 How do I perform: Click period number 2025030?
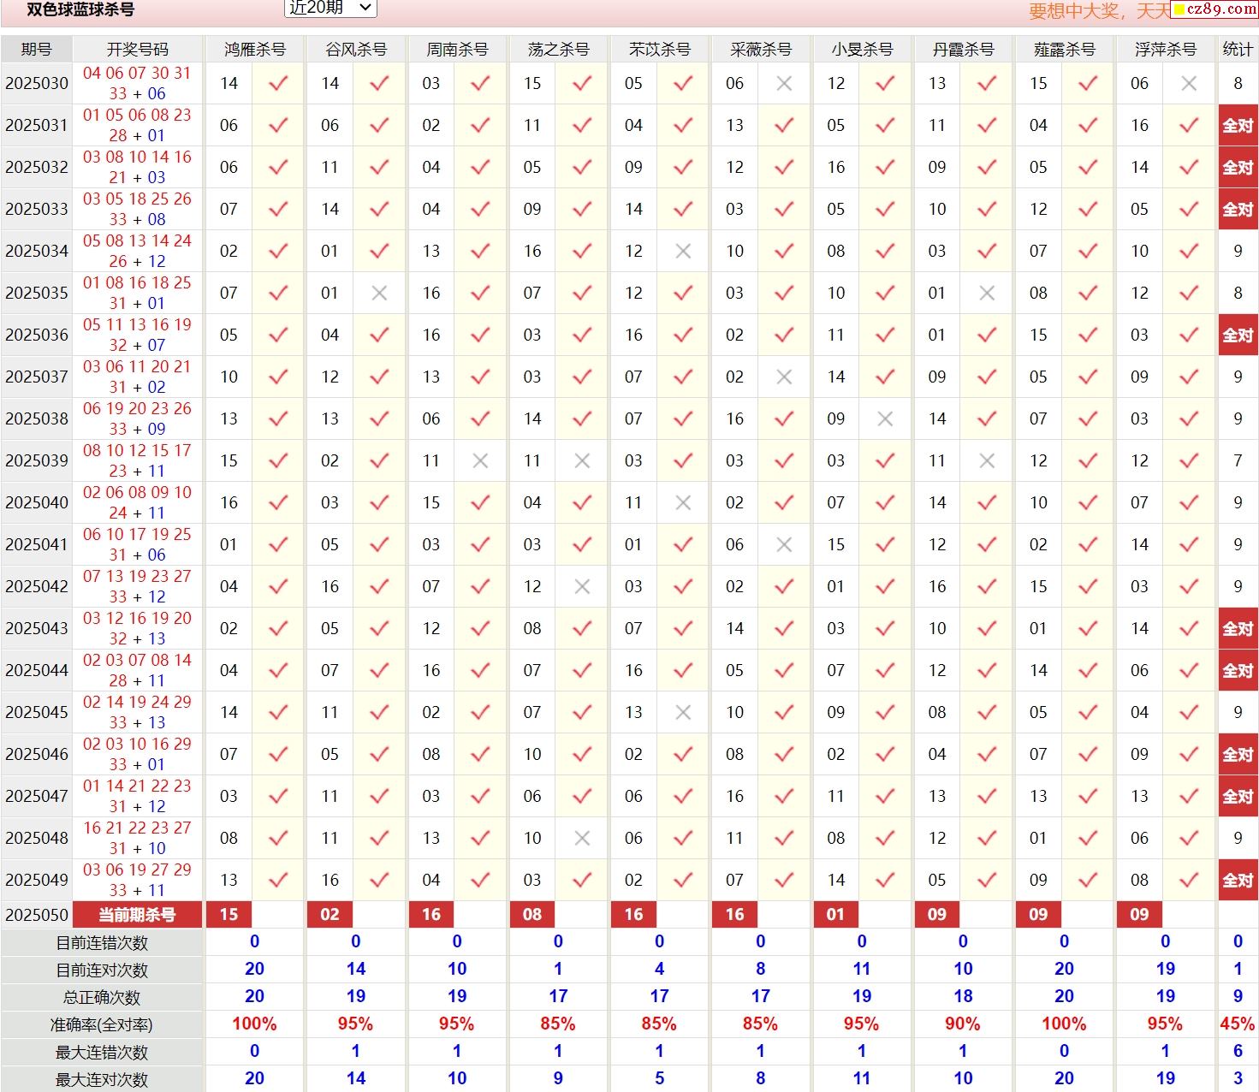pos(37,84)
